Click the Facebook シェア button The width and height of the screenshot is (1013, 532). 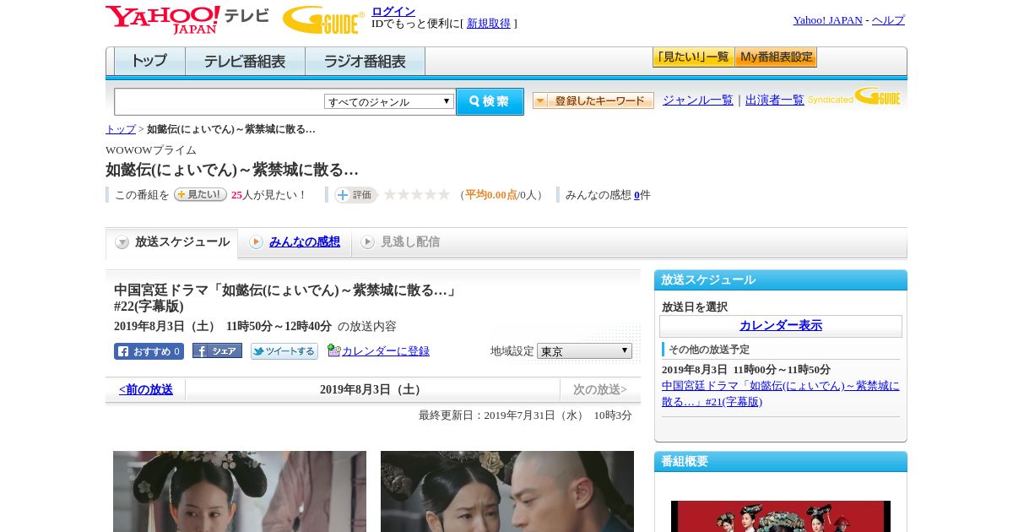(x=217, y=350)
